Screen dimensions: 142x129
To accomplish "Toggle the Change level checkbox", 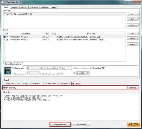I will (x=13, y=74).
